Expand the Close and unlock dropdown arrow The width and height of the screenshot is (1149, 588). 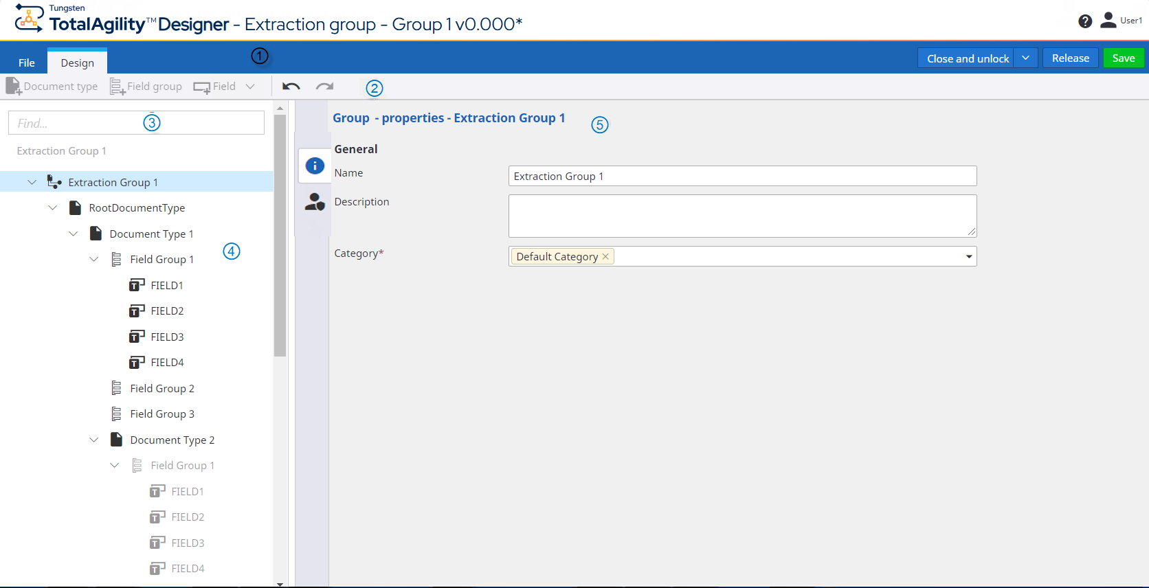coord(1025,58)
